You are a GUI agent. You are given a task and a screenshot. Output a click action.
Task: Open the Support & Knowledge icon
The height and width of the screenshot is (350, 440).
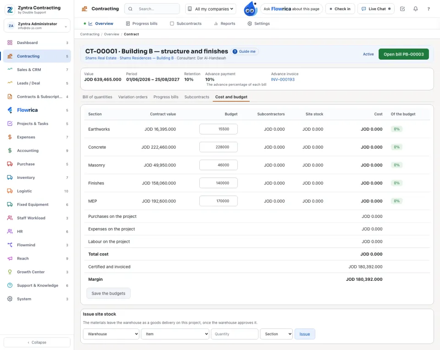(10, 285)
